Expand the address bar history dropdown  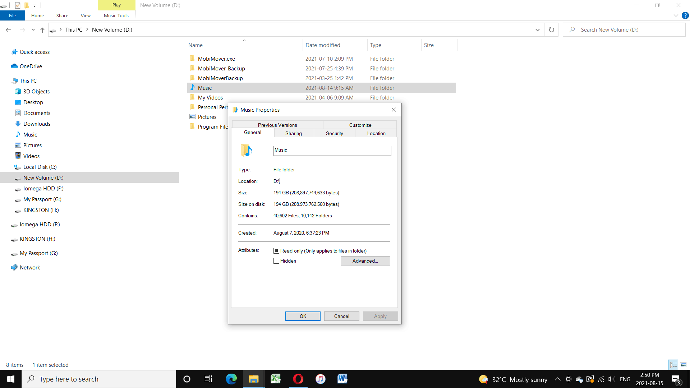537,30
